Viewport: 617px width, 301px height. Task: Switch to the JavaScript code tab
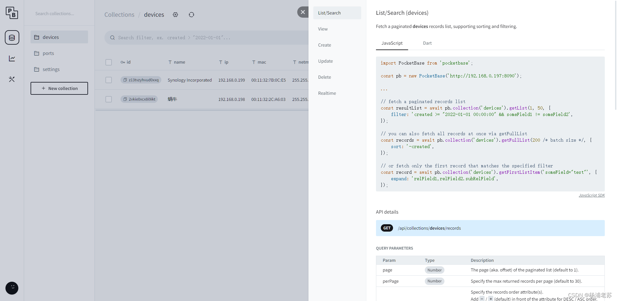pyautogui.click(x=392, y=43)
